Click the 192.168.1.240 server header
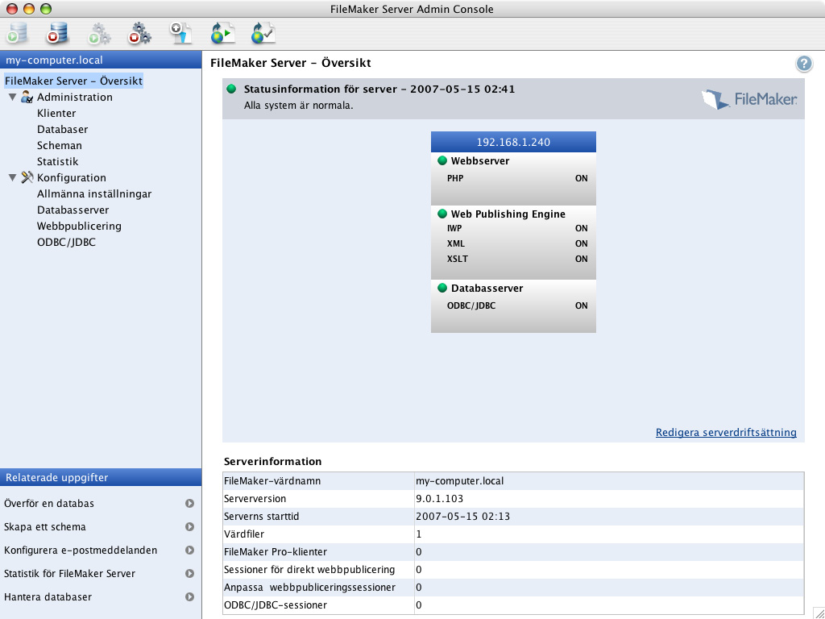 [513, 142]
